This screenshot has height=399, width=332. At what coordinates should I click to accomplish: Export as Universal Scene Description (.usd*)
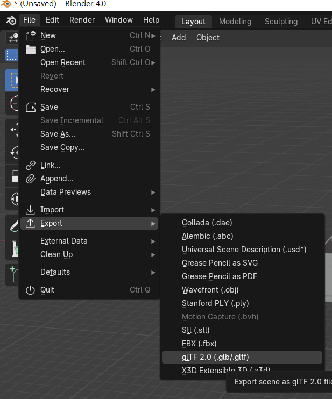coord(242,250)
